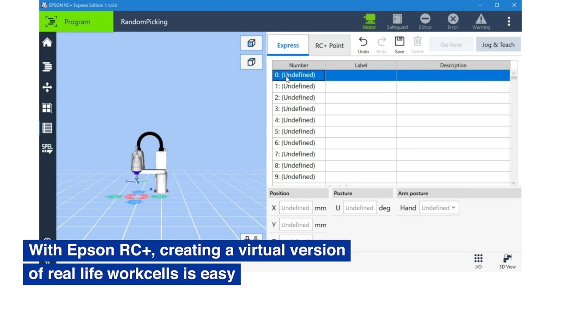Select point row 8: (Undefined)

[391, 165]
